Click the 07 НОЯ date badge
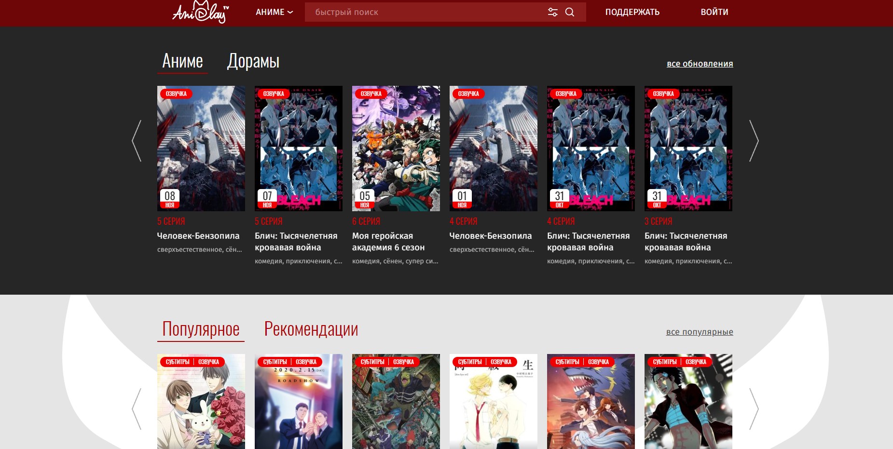This screenshot has height=449, width=893. point(267,199)
